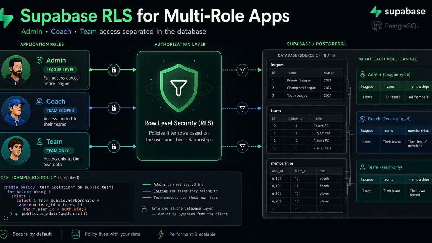
Task: Select the Premier League cell
Action: 299,80
